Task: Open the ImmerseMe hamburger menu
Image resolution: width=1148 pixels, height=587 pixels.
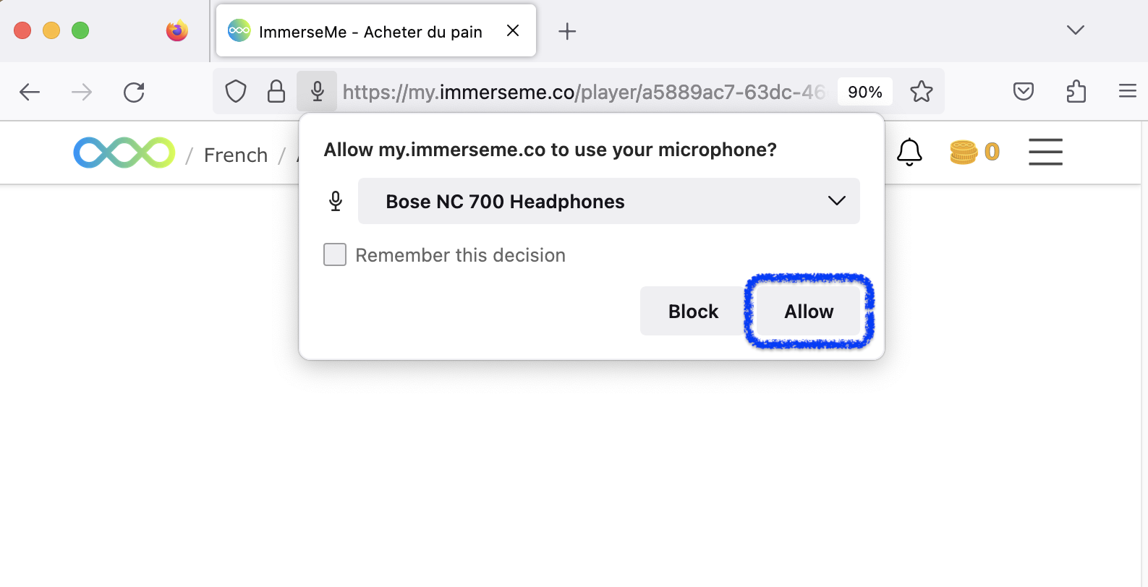Action: click(x=1045, y=152)
